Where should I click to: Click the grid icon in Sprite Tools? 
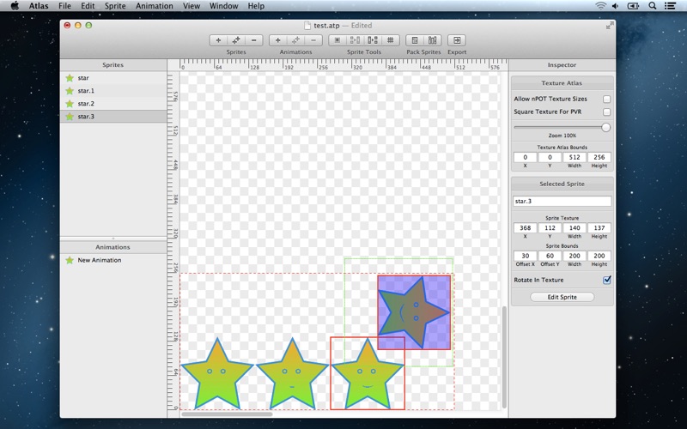390,40
